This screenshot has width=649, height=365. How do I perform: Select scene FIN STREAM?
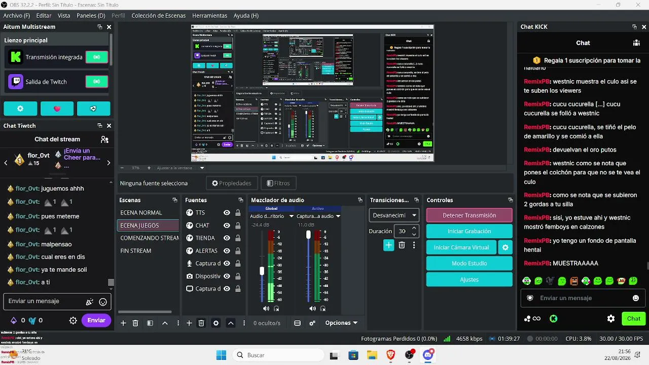[x=148, y=251]
